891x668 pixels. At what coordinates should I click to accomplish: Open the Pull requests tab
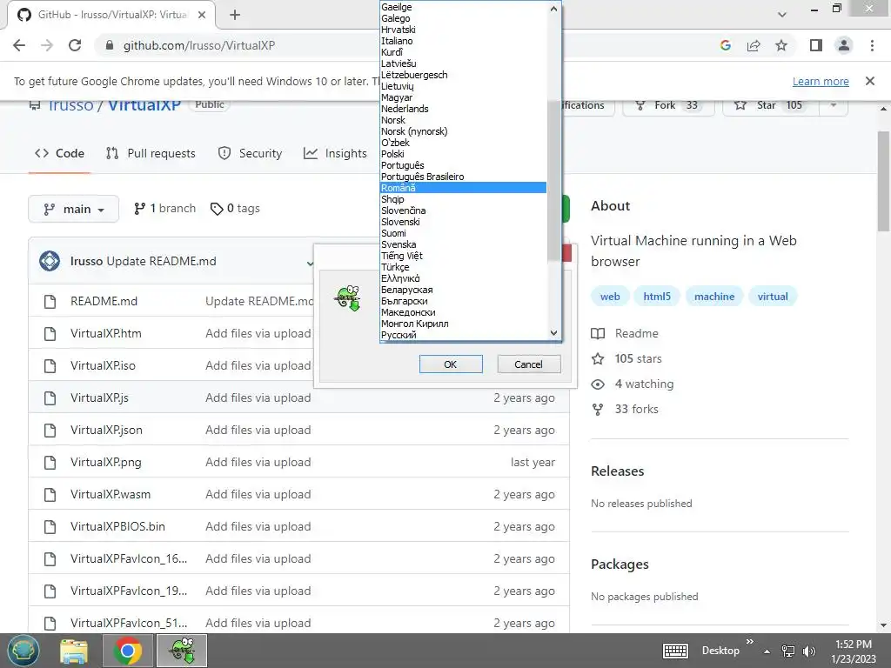coord(151,153)
